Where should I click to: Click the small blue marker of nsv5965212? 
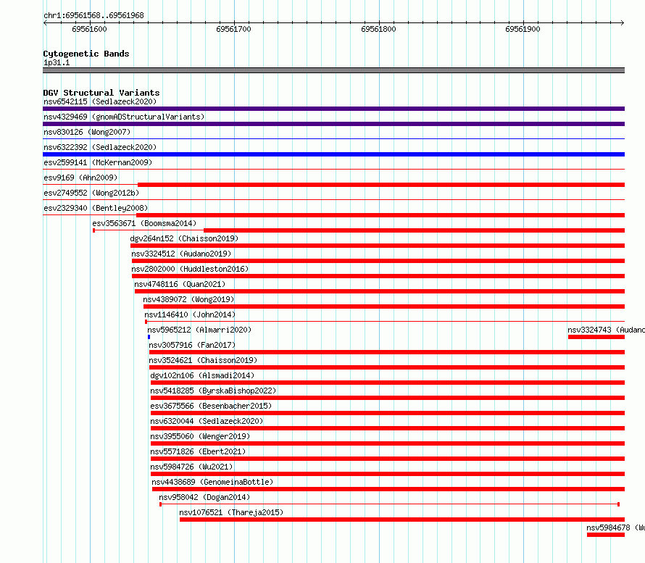pyautogui.click(x=149, y=337)
